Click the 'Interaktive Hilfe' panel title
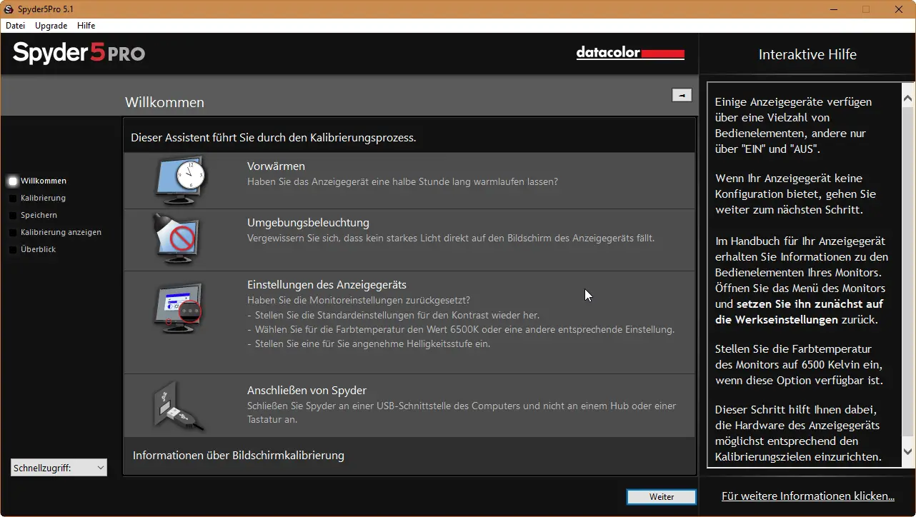Screen dimensions: 916x517 coord(807,54)
